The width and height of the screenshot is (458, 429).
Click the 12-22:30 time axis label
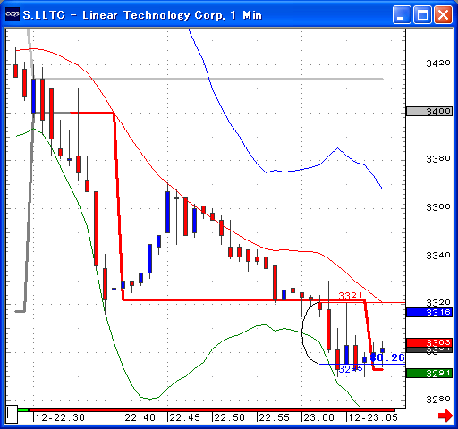click(60, 417)
